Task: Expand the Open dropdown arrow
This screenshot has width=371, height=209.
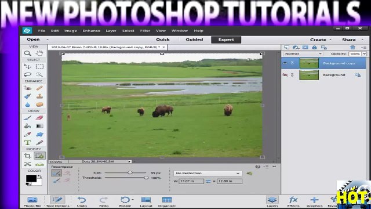Action: click(48, 40)
